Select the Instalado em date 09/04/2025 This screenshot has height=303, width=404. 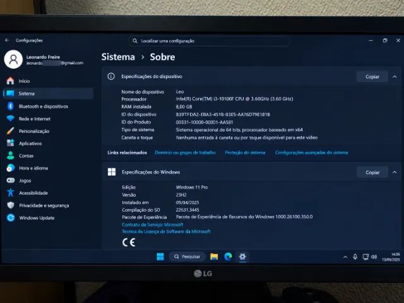(x=187, y=202)
